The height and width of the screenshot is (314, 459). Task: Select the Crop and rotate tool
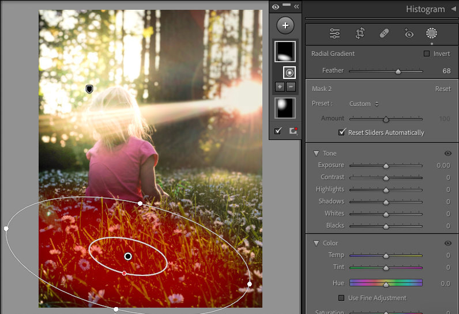pyautogui.click(x=360, y=33)
